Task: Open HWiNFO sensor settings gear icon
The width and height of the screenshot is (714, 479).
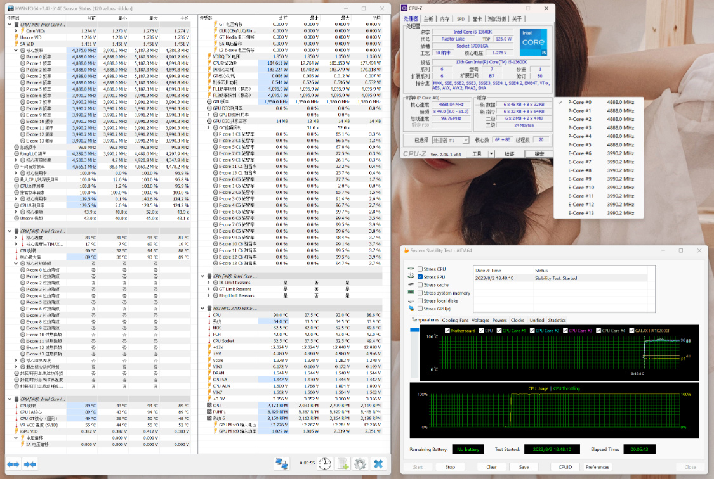Action: coord(360,464)
